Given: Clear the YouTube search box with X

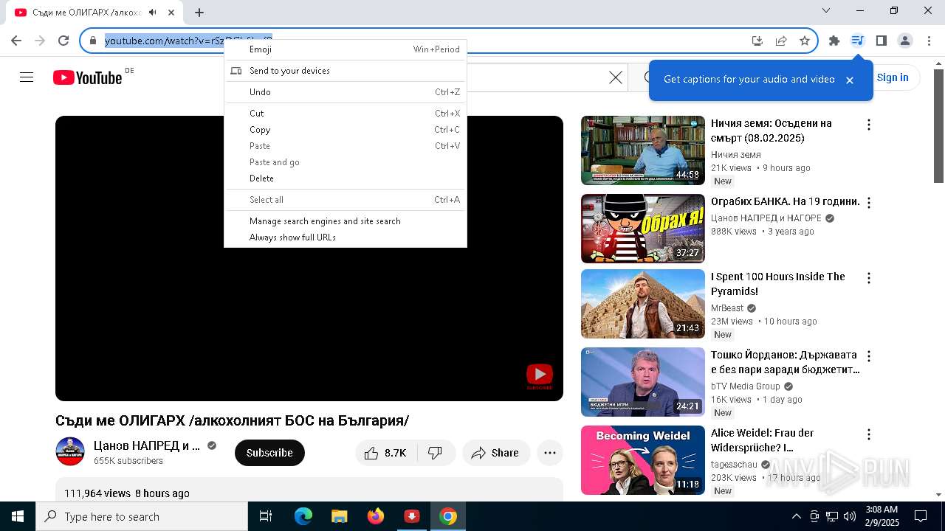Looking at the screenshot, I should (x=616, y=77).
